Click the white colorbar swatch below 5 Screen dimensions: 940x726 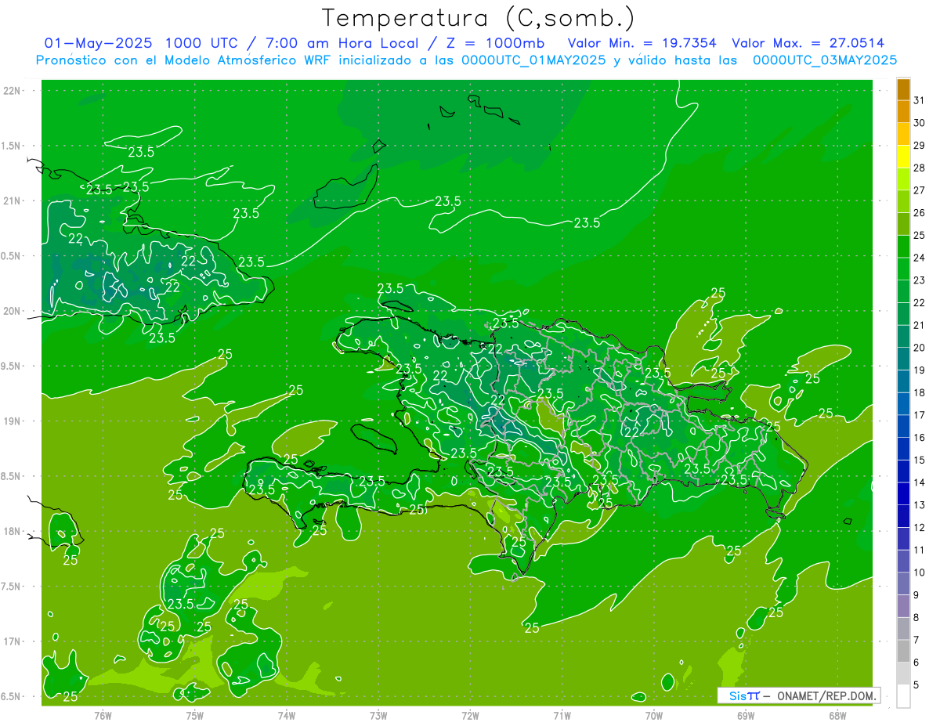pyautogui.click(x=903, y=695)
